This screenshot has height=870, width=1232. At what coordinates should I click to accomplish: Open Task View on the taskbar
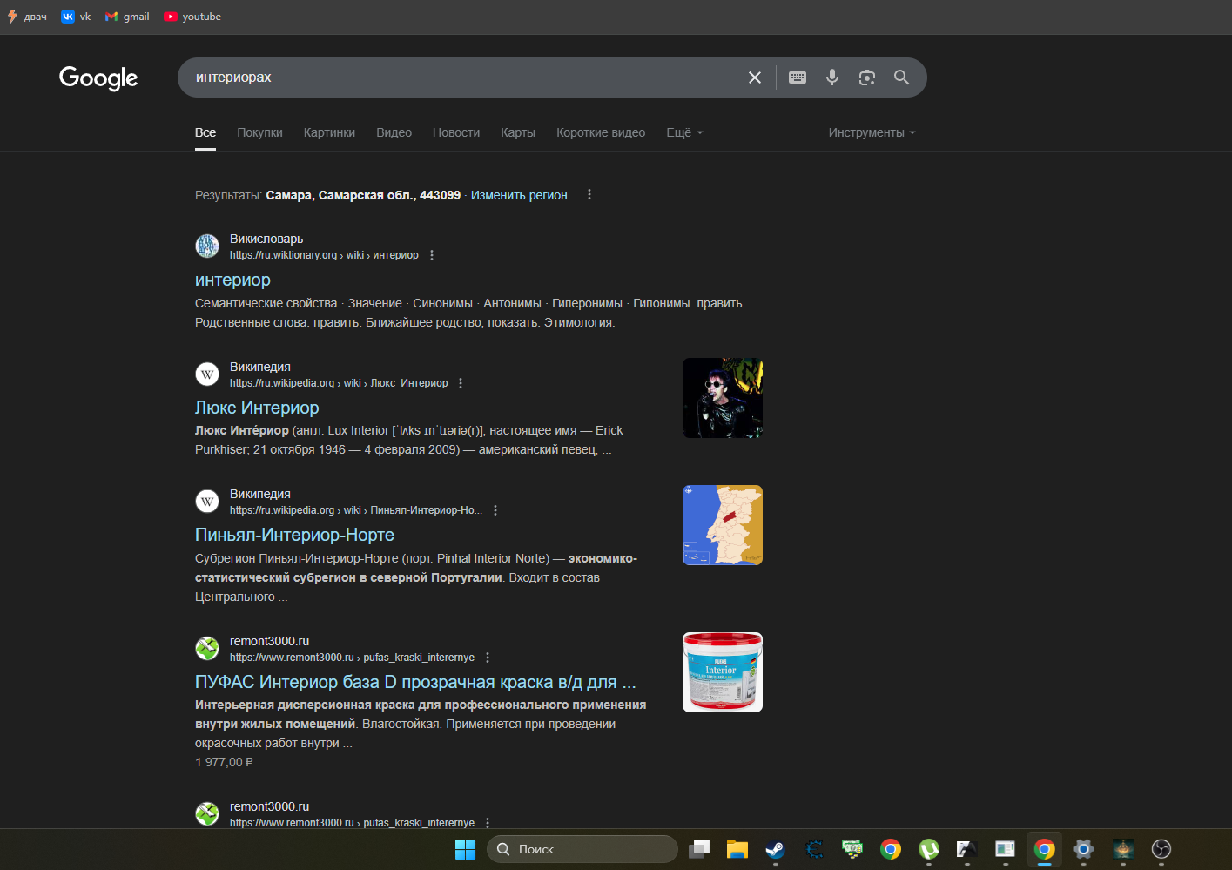click(x=699, y=849)
